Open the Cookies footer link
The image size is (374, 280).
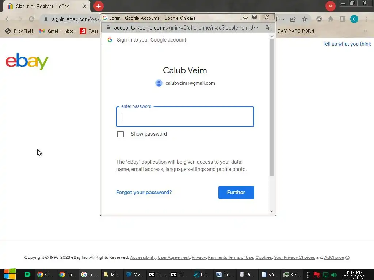[x=264, y=257]
